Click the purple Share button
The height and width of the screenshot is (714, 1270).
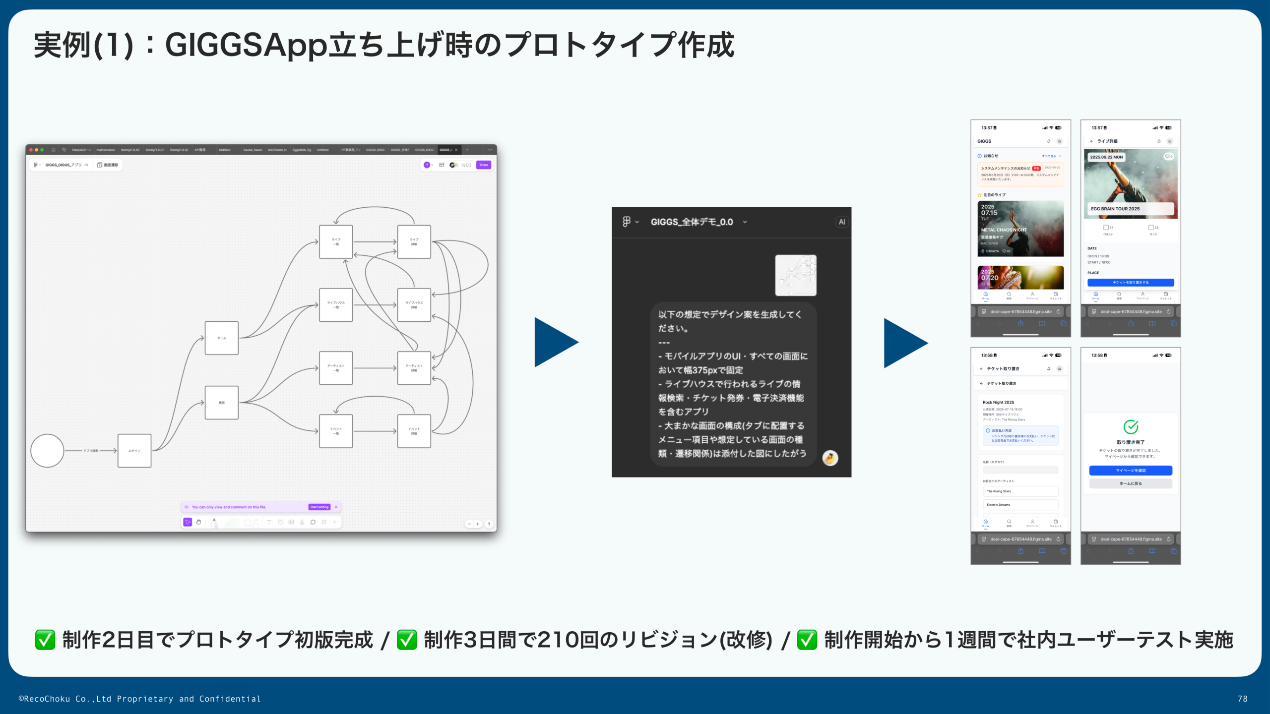pos(483,165)
